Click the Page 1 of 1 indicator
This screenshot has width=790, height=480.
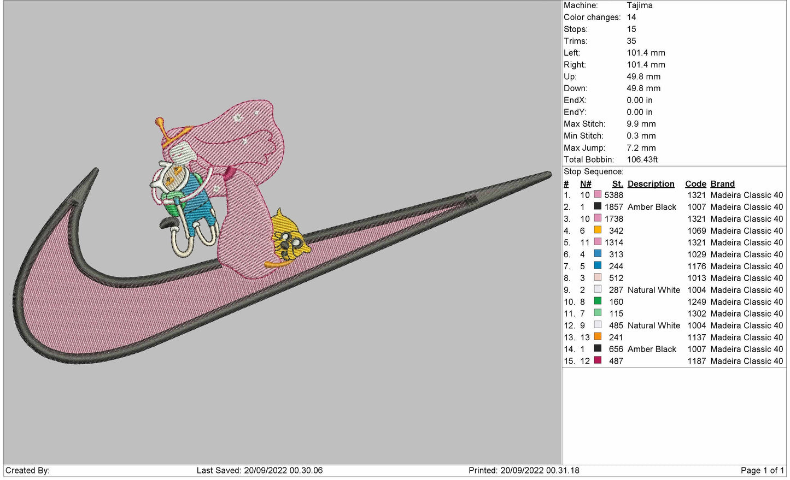pos(762,470)
